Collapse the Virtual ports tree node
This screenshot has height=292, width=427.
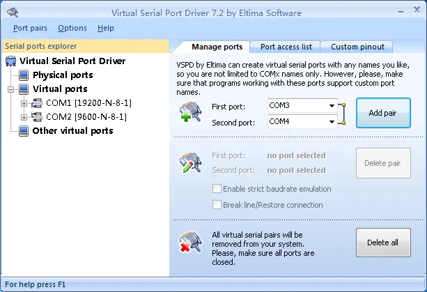click(x=10, y=89)
